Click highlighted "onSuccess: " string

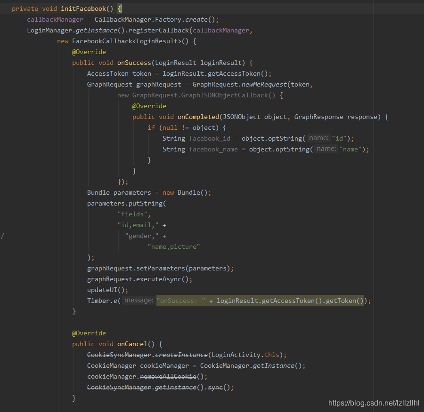click(x=181, y=301)
